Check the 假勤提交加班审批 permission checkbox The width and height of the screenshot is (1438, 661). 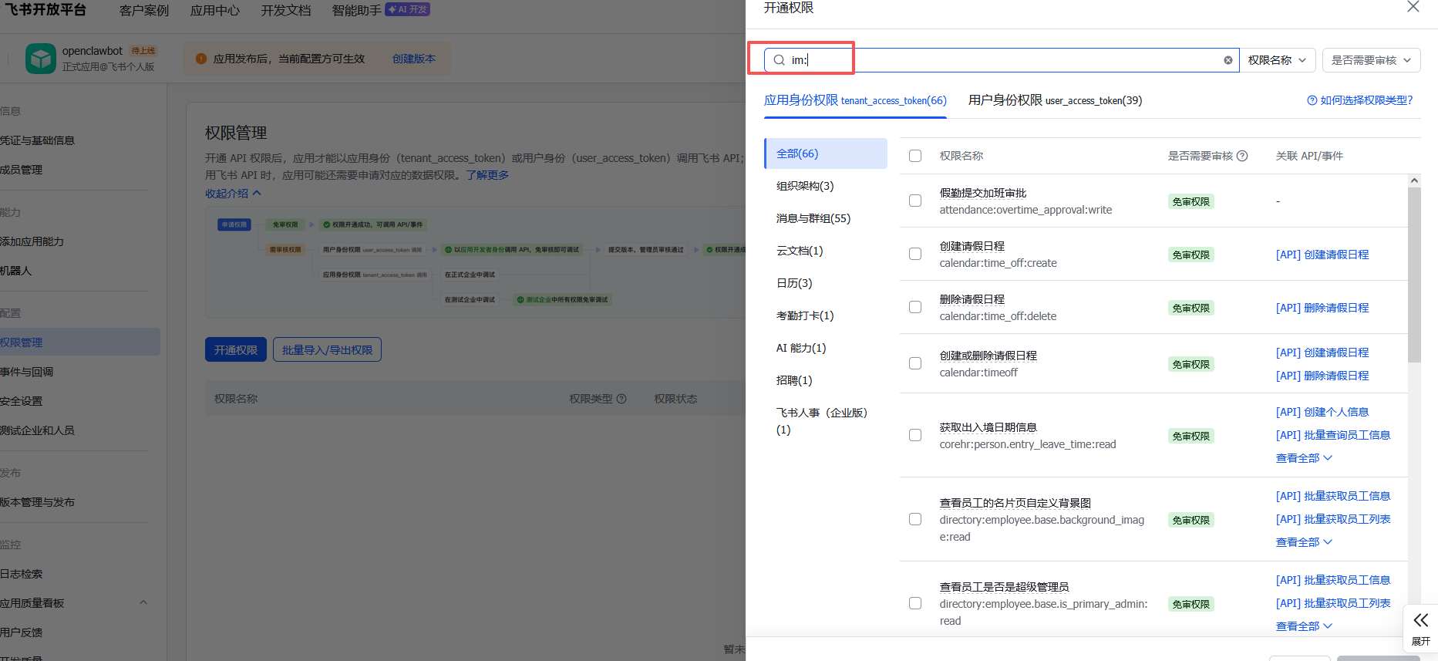(x=915, y=201)
